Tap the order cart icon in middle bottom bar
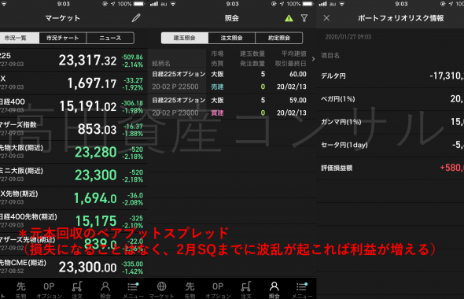The height and width of the screenshot is (299, 464). (246, 290)
